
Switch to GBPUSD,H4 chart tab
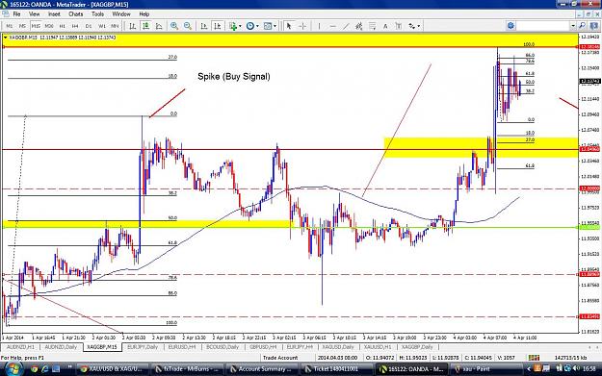[263, 347]
